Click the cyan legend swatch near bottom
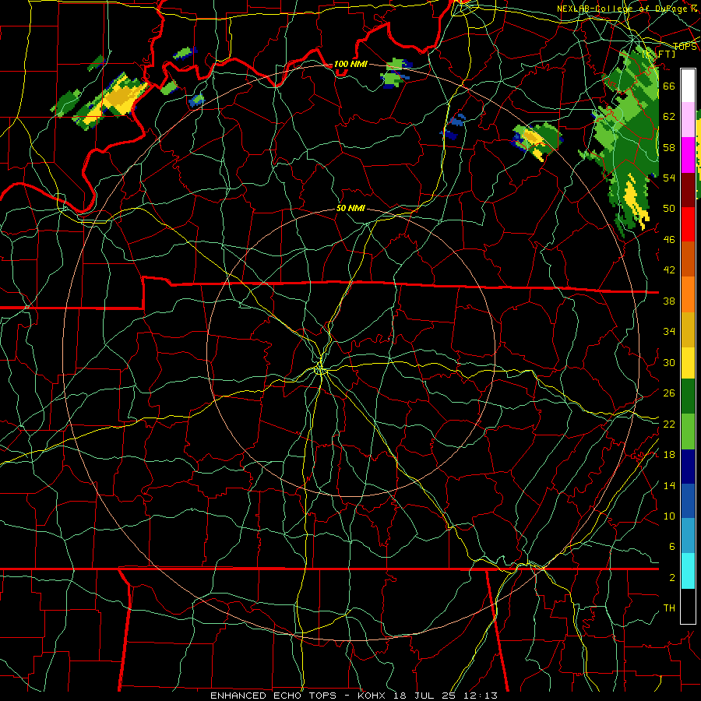 (688, 572)
